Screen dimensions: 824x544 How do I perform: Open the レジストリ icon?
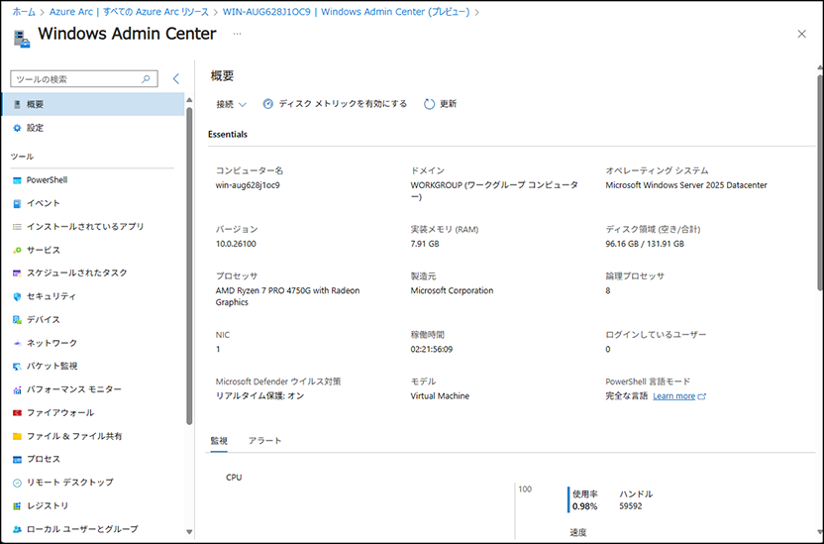18,505
